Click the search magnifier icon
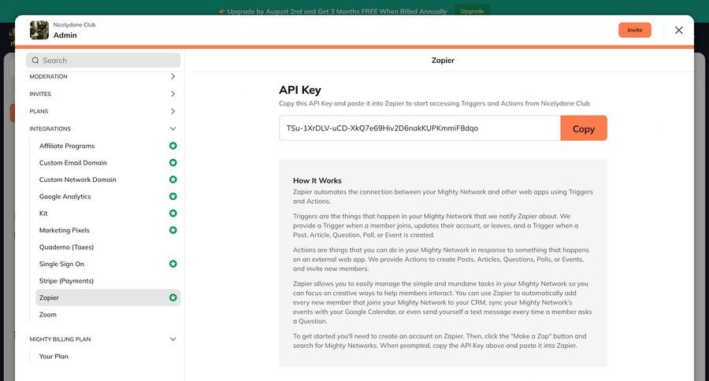This screenshot has width=709, height=381. (35, 60)
